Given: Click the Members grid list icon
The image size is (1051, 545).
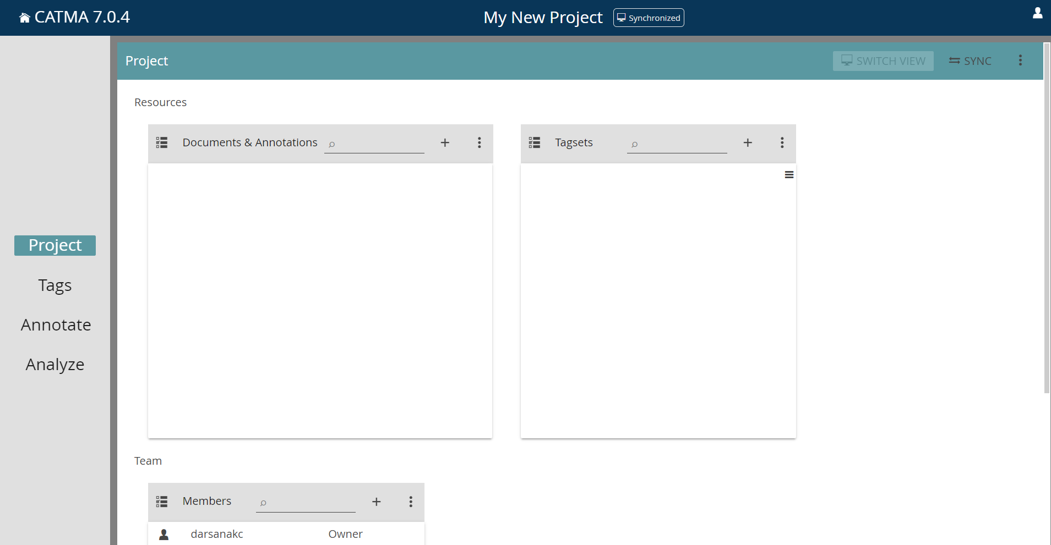Looking at the screenshot, I should click(x=162, y=502).
